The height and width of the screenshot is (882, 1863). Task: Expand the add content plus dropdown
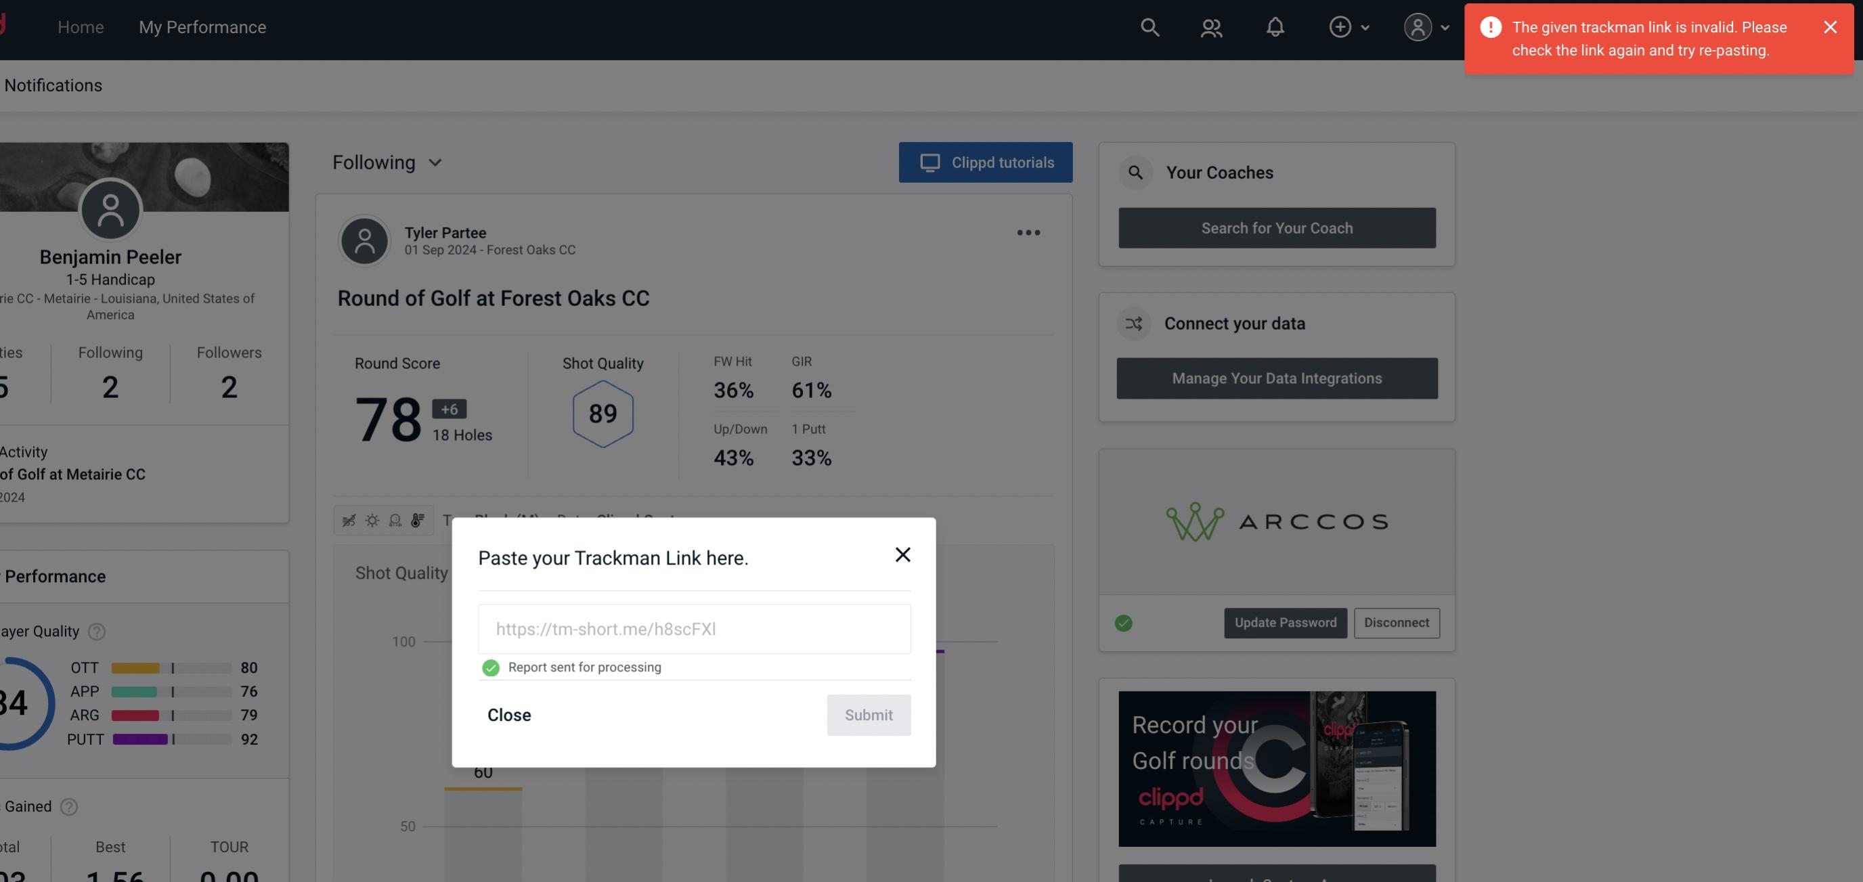(1350, 26)
